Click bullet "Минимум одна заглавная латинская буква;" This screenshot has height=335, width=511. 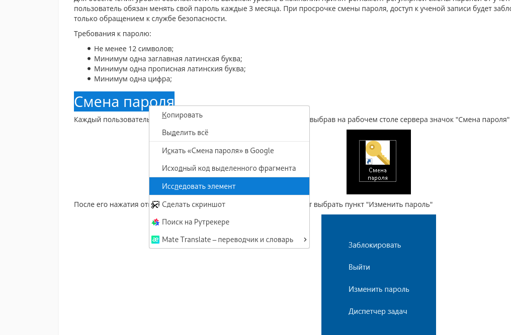click(168, 59)
